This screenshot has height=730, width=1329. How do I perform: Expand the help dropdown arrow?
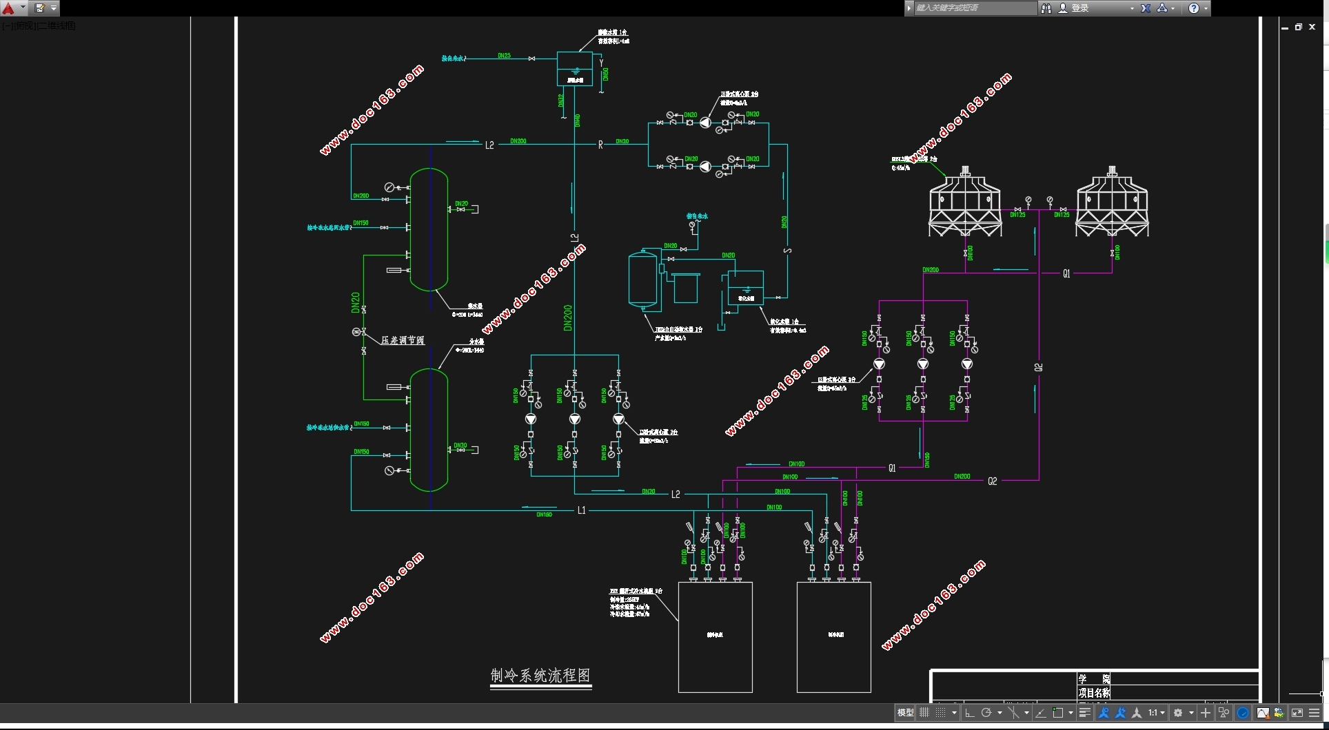click(x=1206, y=8)
